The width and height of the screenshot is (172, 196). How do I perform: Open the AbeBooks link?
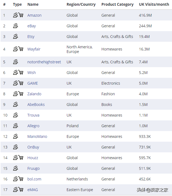click(x=36, y=105)
